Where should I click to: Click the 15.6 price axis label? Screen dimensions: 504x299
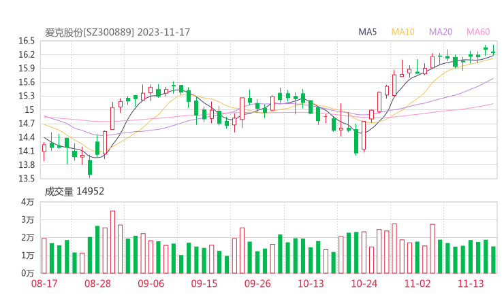point(27,82)
